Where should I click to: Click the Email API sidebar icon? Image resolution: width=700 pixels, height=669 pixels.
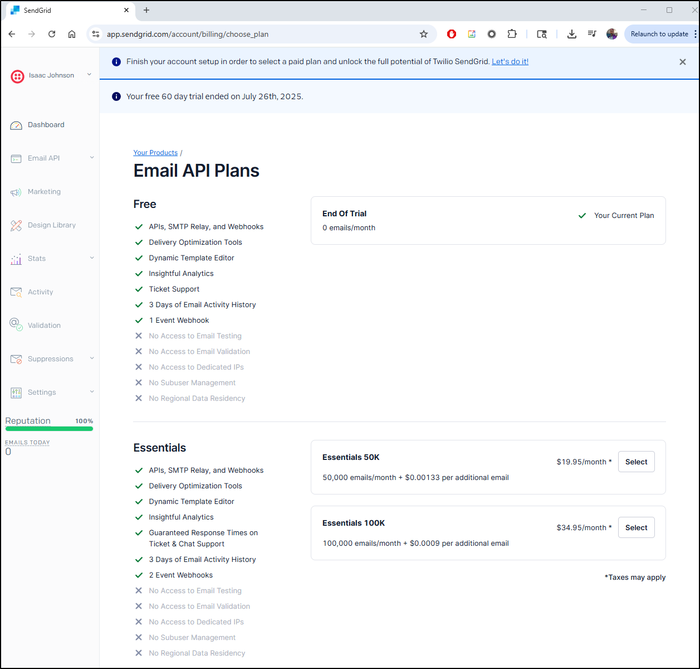[x=16, y=159]
